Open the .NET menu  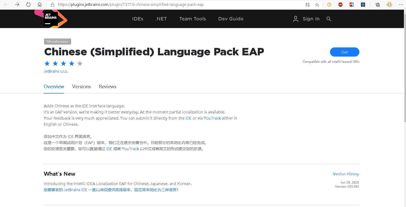[161, 19]
